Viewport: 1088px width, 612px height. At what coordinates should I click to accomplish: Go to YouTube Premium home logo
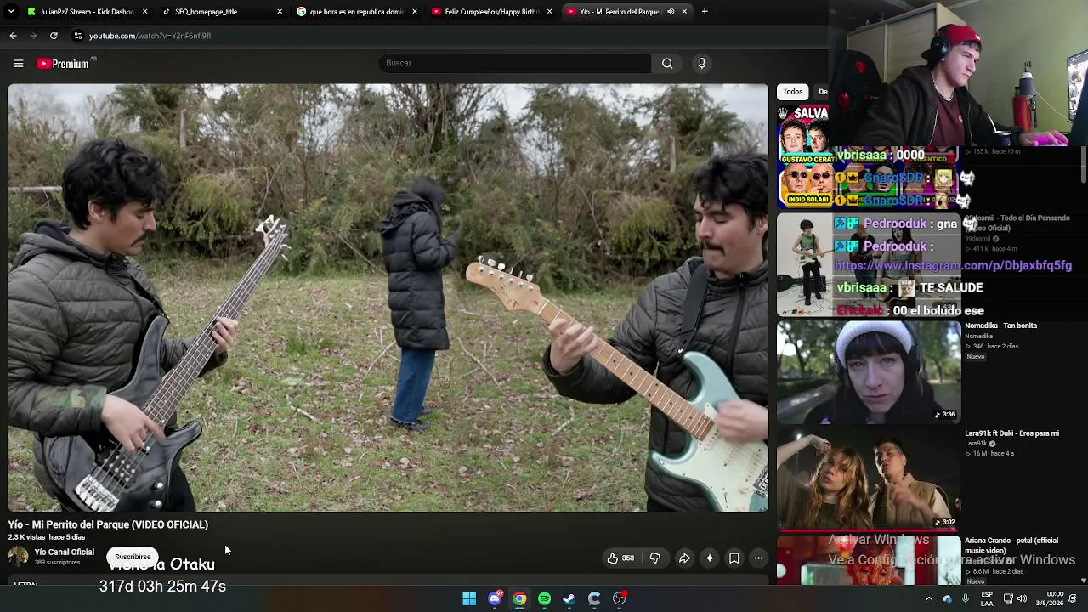pos(63,64)
